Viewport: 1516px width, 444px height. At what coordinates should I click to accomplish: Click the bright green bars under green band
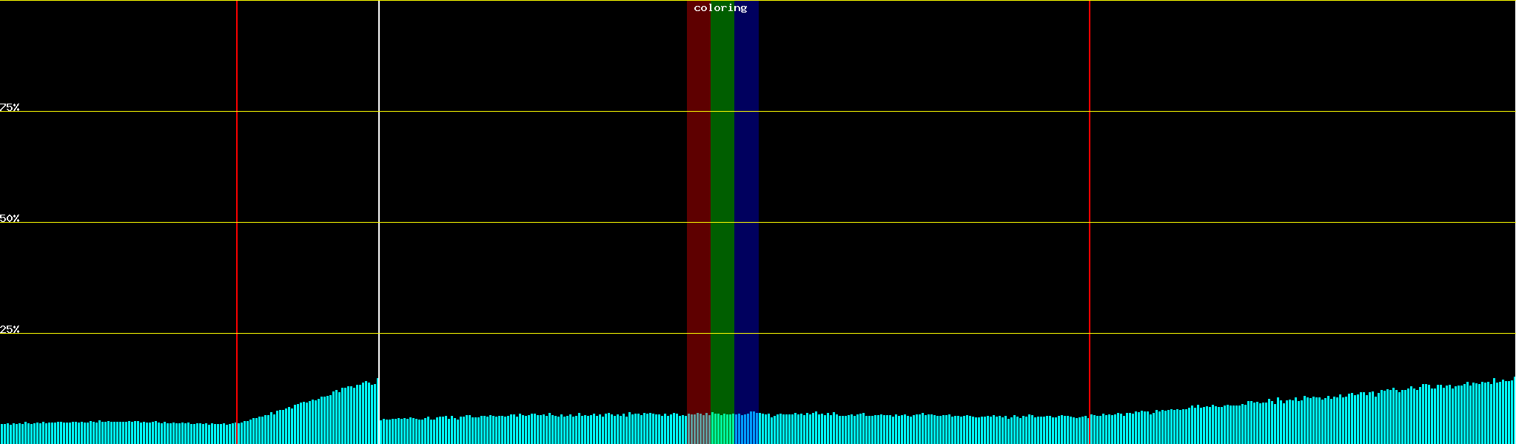pos(722,429)
